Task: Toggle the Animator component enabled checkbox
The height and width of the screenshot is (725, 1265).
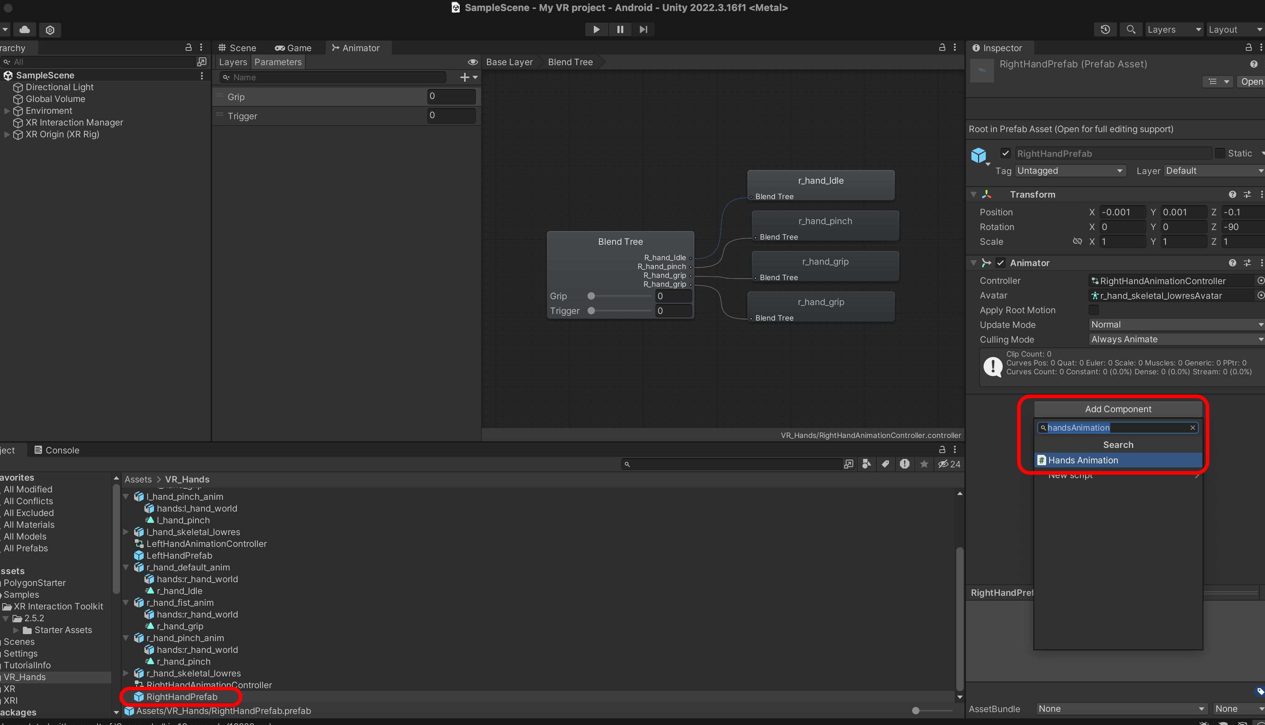Action: [x=1001, y=263]
